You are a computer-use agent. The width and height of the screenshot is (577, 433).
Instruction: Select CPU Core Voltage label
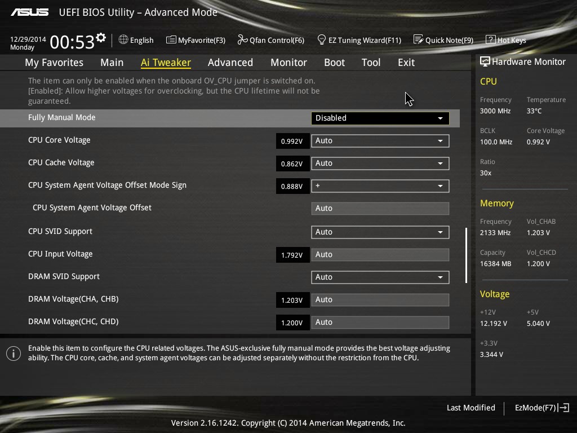pos(59,140)
